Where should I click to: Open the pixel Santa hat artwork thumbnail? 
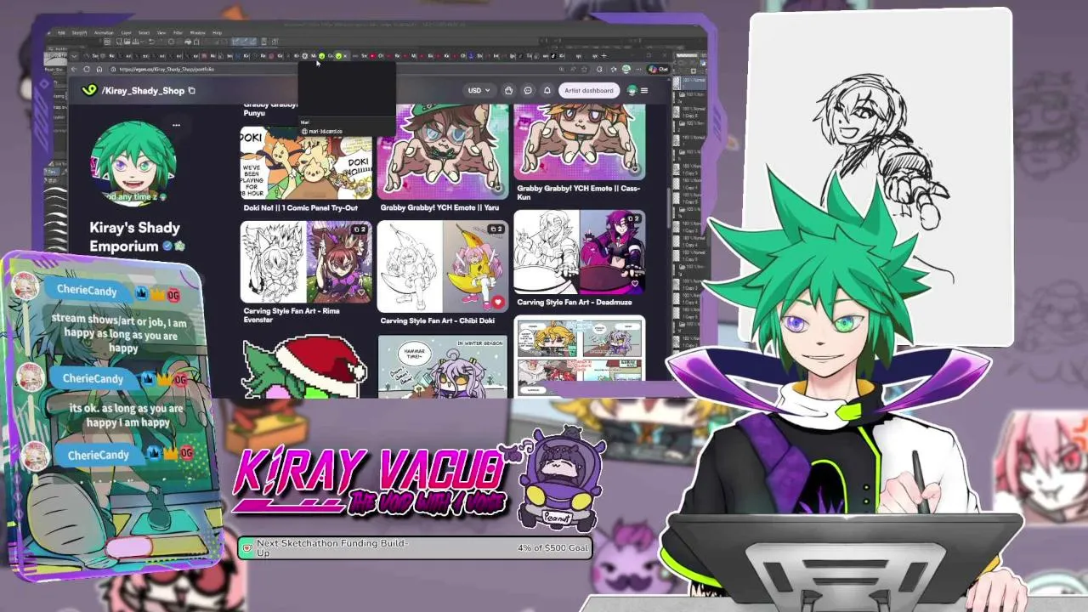pyautogui.click(x=306, y=366)
